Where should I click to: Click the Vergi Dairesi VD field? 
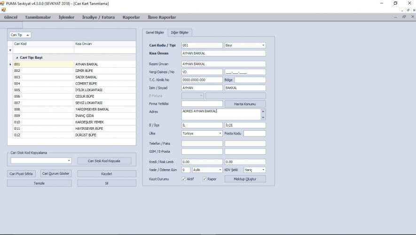tap(202, 72)
